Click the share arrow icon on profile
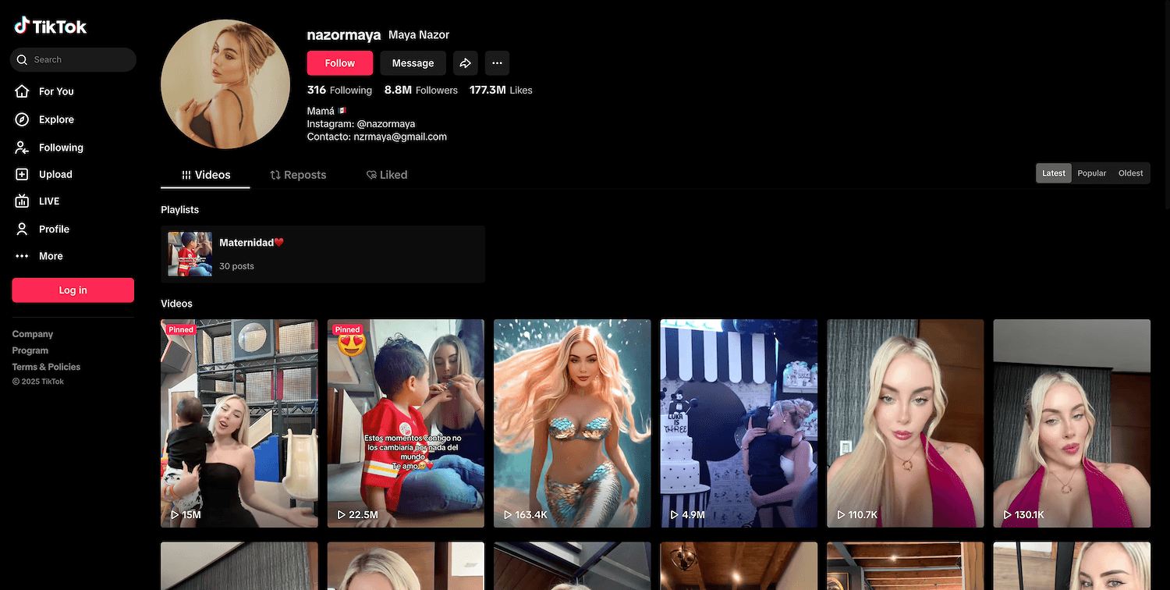The image size is (1170, 590). click(466, 63)
